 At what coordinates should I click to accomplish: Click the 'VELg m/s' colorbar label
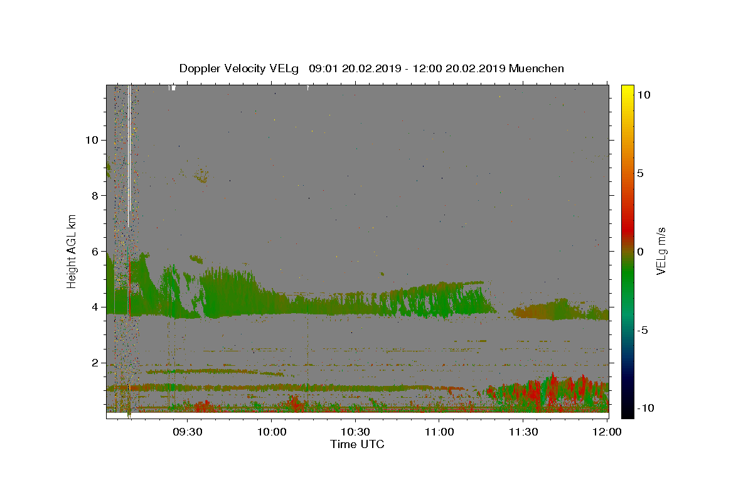click(660, 251)
